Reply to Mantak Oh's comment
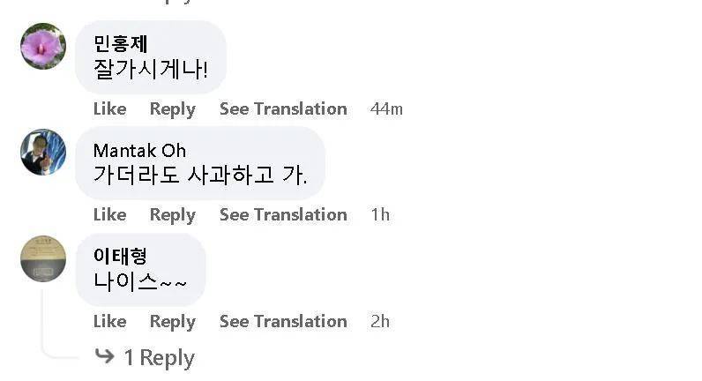Screen dimensions: 702x381 (172, 214)
